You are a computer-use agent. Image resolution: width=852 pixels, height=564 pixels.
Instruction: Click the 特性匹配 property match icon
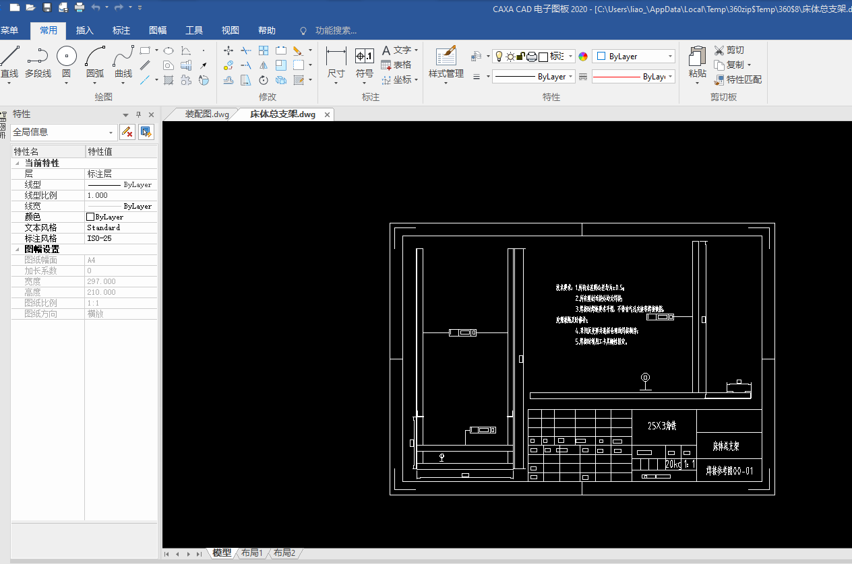click(x=719, y=79)
